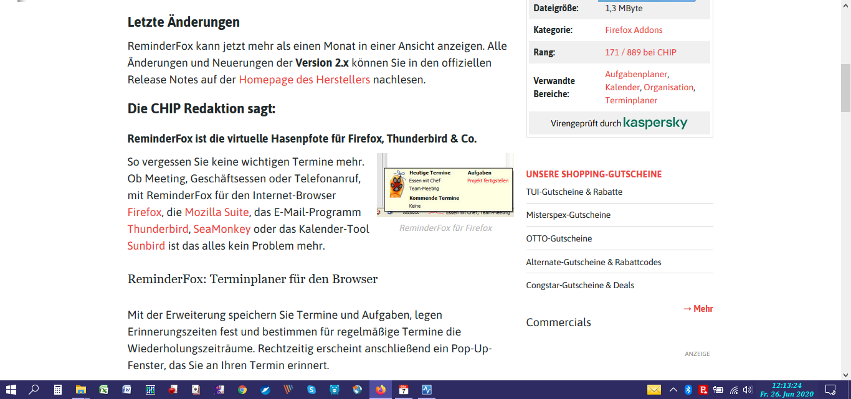Open Misterspex-Gutscheine link
Viewport: 851px width, 399px height.
568,215
